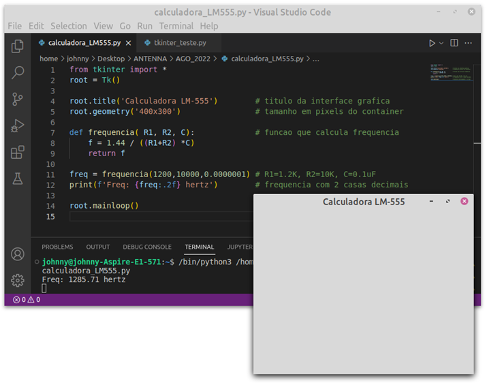Minimize the Visual Studio Code window
The width and height of the screenshot is (487, 383).
pyautogui.click(x=438, y=12)
